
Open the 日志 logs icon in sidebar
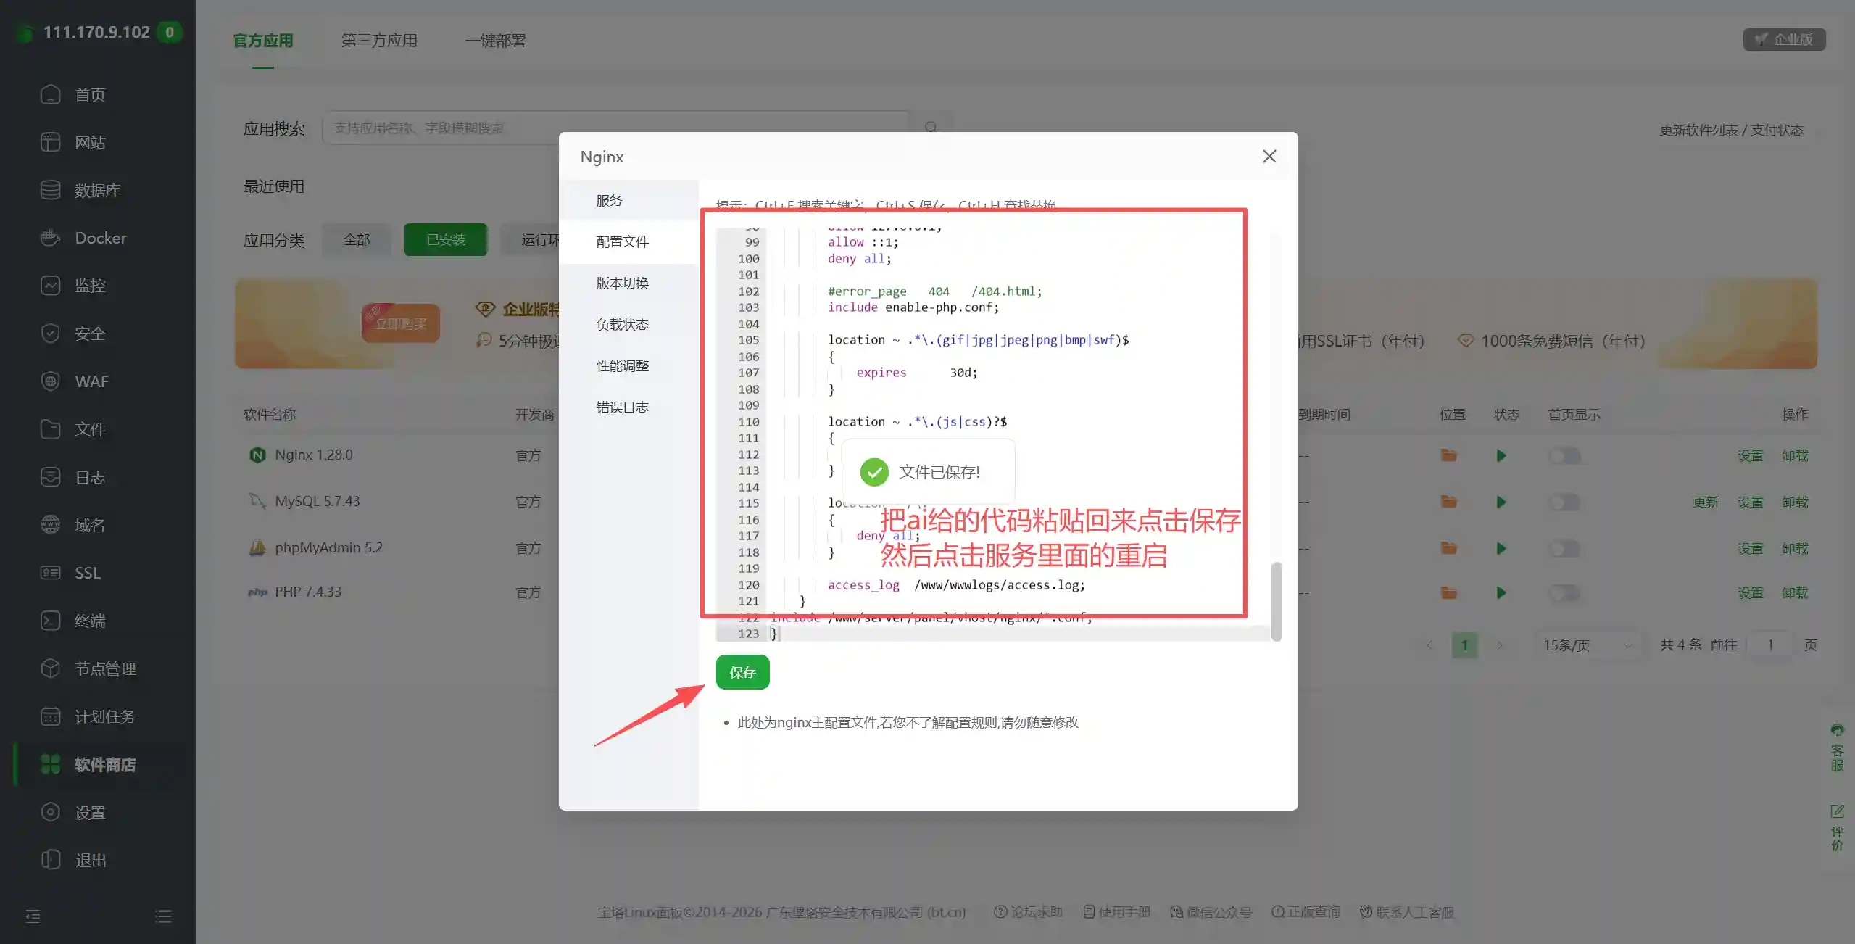point(50,477)
